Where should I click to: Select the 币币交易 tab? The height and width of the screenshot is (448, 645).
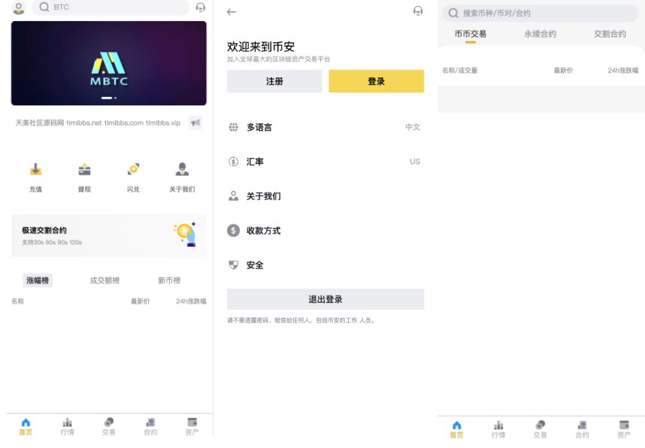[x=470, y=34]
